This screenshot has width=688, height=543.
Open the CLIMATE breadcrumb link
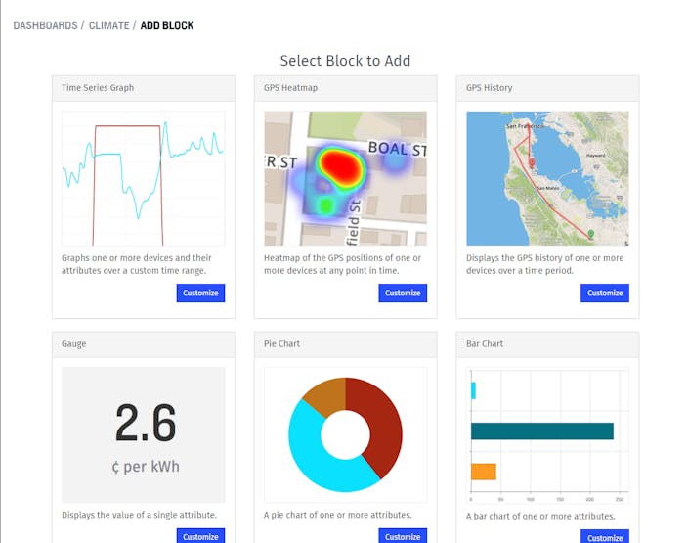109,25
